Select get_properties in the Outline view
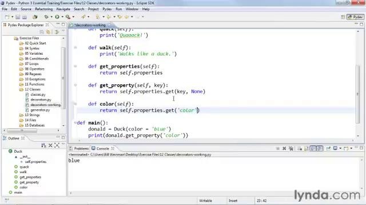The image size is (366, 205). [30, 177]
